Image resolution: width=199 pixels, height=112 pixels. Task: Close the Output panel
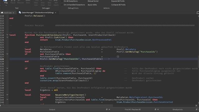[x=109, y=109]
